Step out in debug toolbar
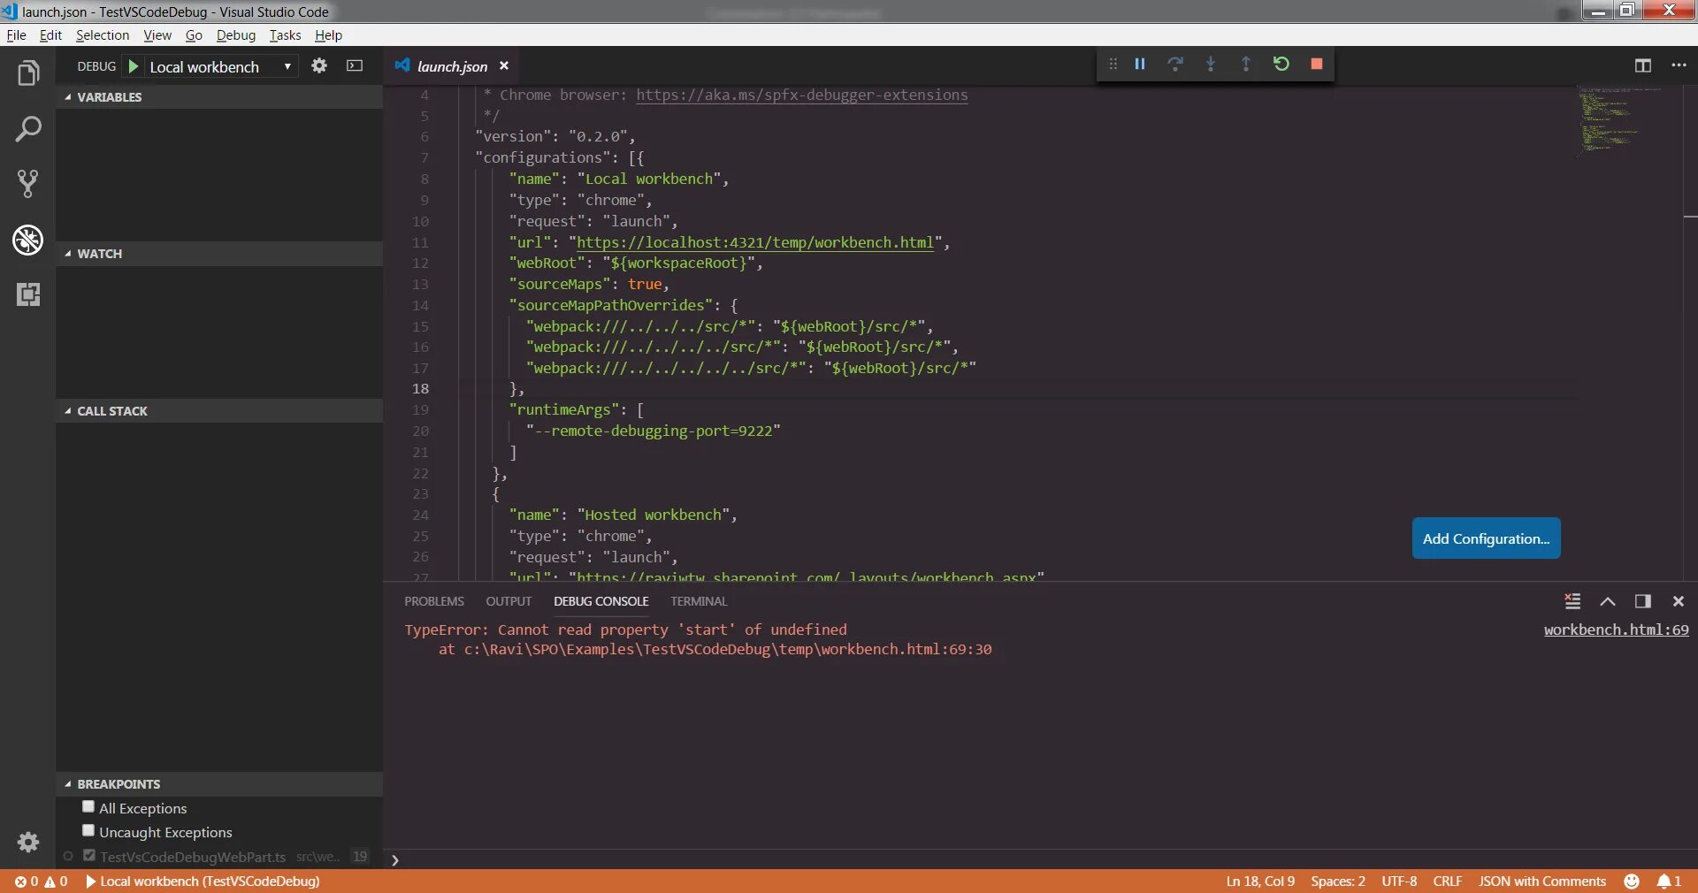The image size is (1698, 893). point(1246,64)
